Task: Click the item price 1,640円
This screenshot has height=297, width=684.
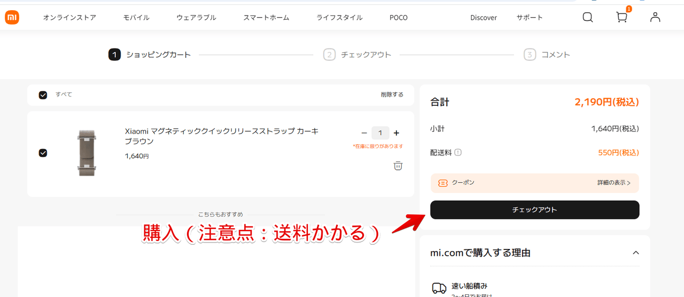Action: [x=137, y=157]
